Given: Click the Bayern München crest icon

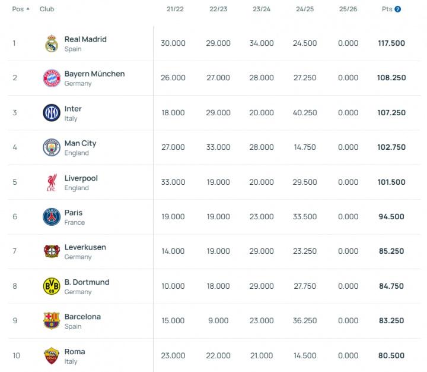Looking at the screenshot, I should tap(52, 78).
